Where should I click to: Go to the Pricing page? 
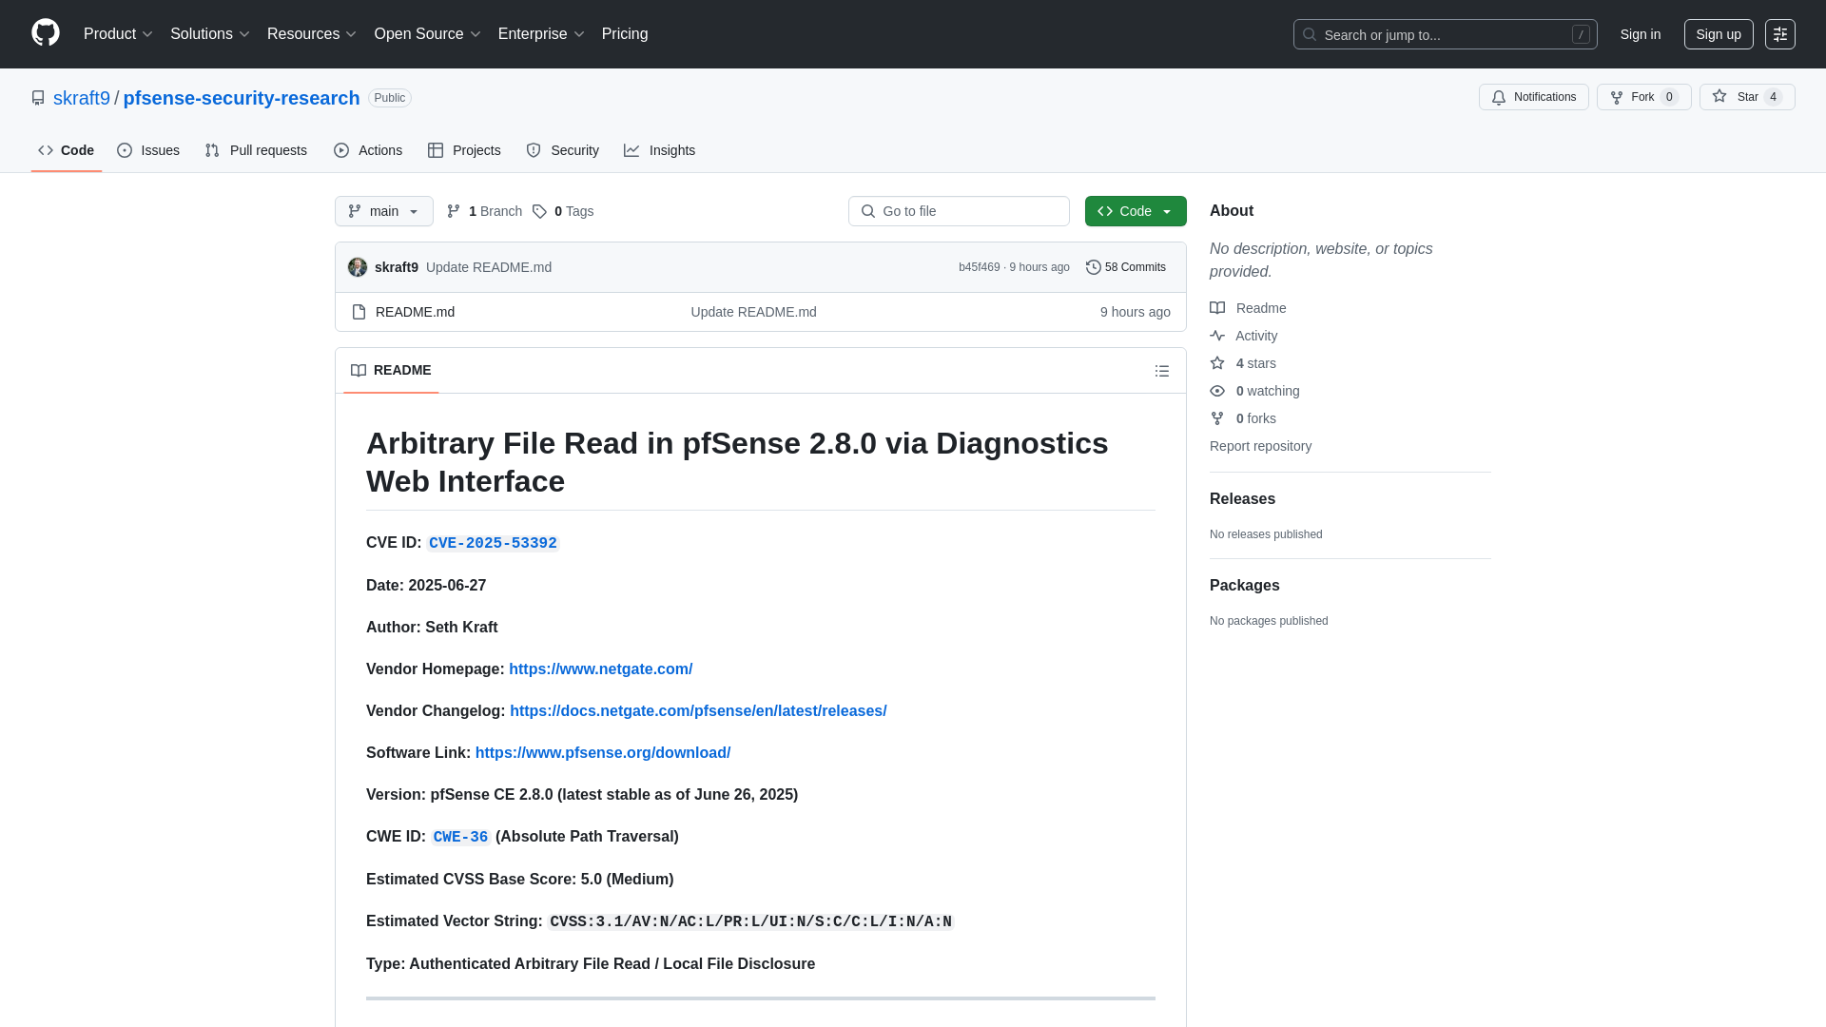(625, 34)
